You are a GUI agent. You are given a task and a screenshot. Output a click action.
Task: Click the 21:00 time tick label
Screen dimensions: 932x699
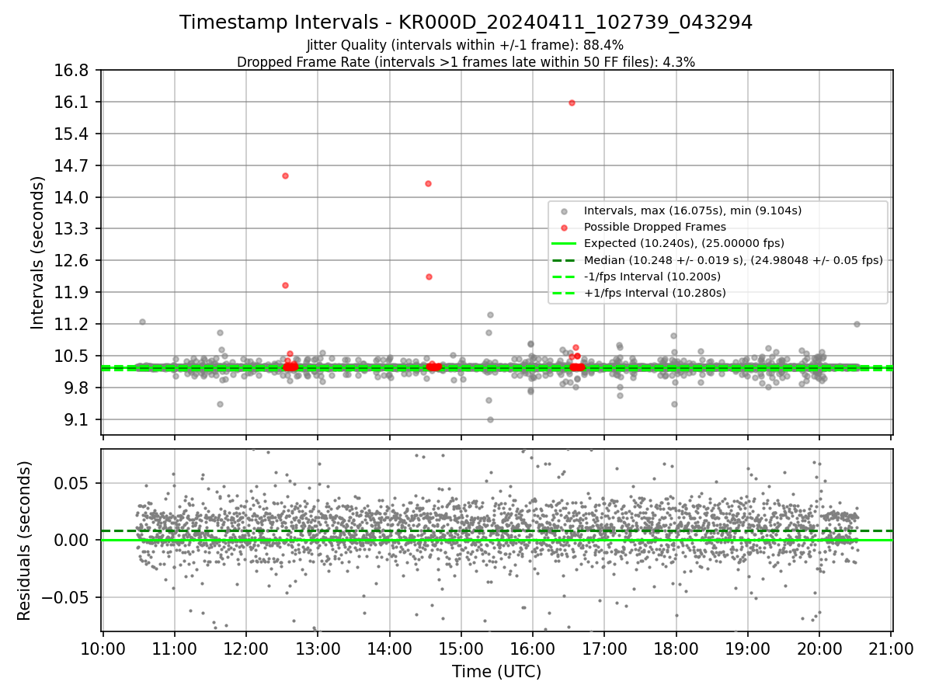click(x=891, y=649)
